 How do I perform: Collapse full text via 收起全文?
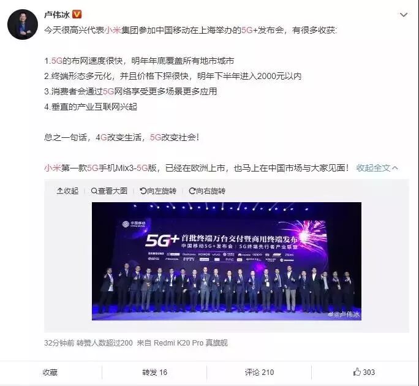377,168
